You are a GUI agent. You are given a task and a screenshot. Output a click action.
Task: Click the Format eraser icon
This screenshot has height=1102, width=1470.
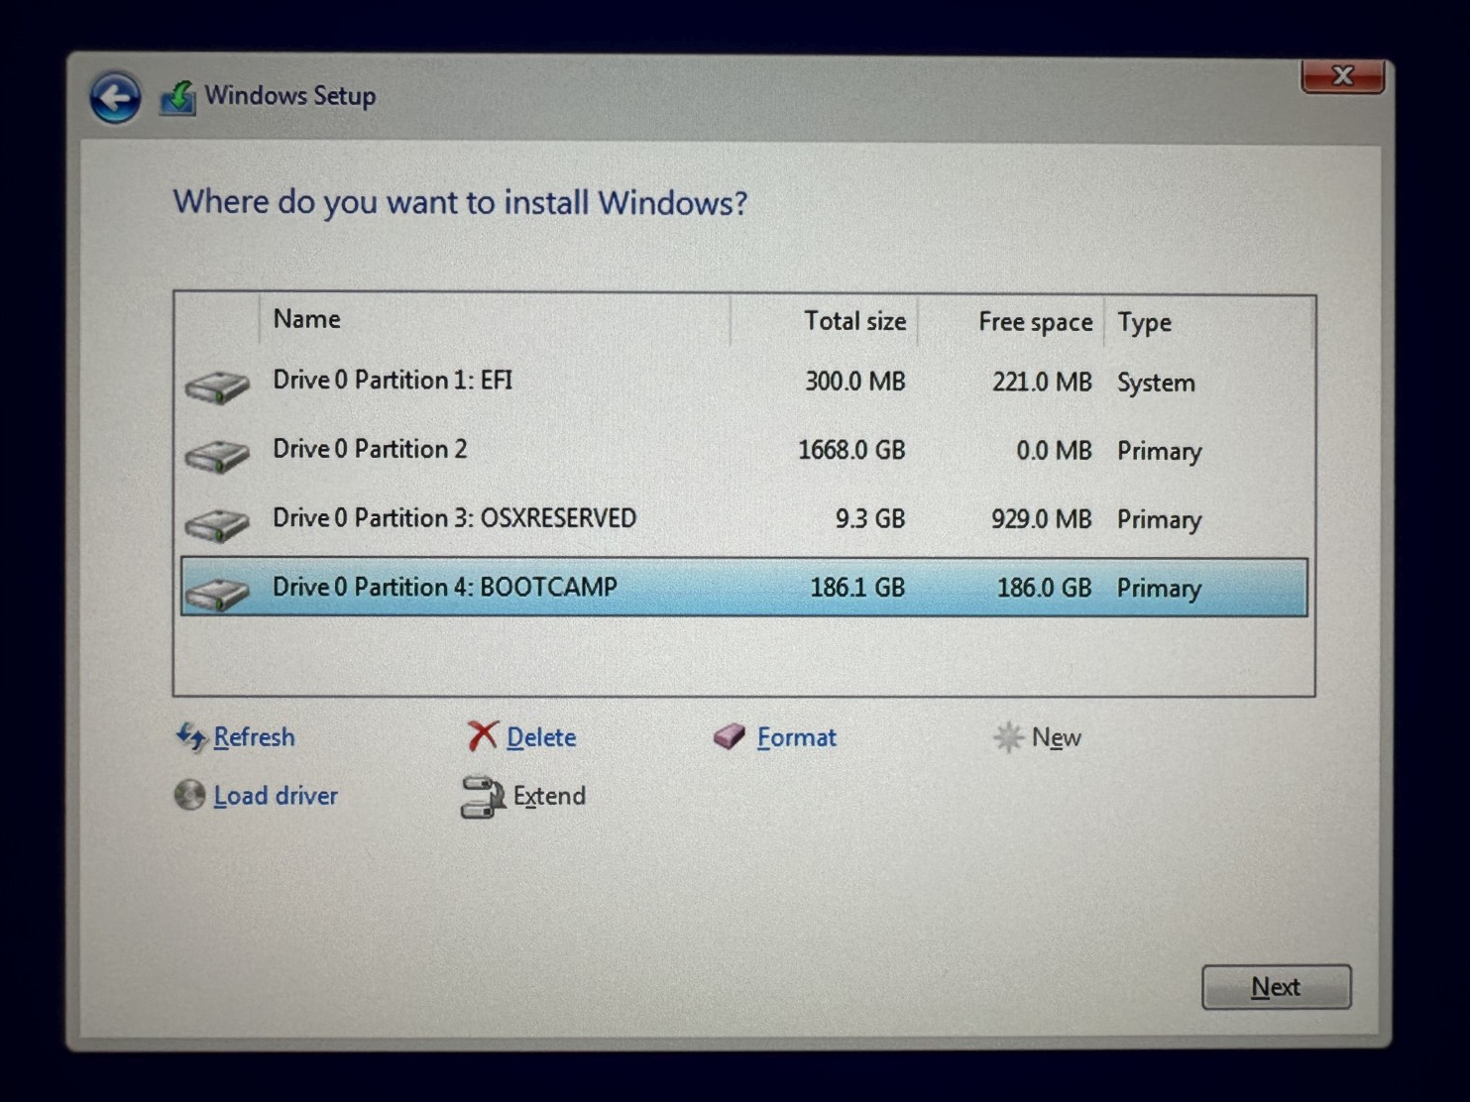[x=730, y=736]
